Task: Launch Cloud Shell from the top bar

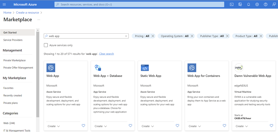Action: click(232, 5)
